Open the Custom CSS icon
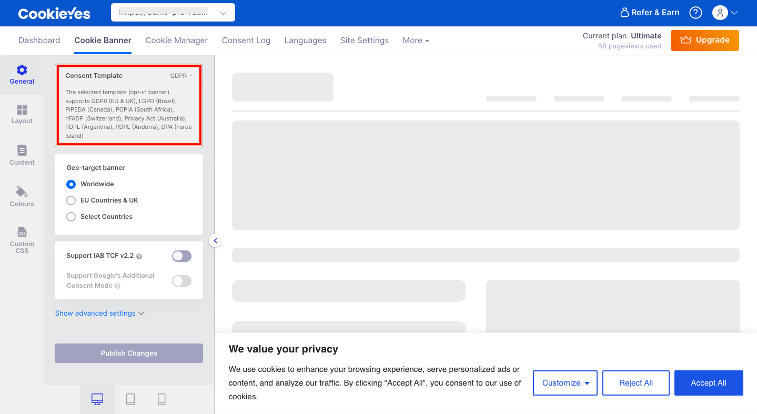This screenshot has height=414, width=757. (22, 233)
